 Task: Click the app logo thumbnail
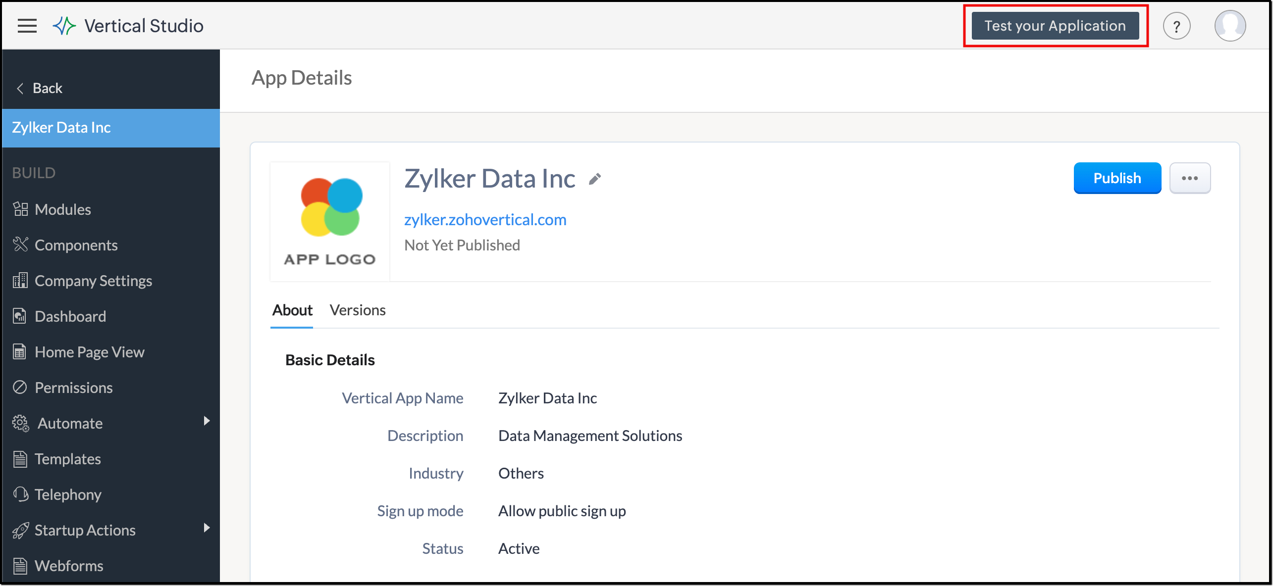point(330,221)
